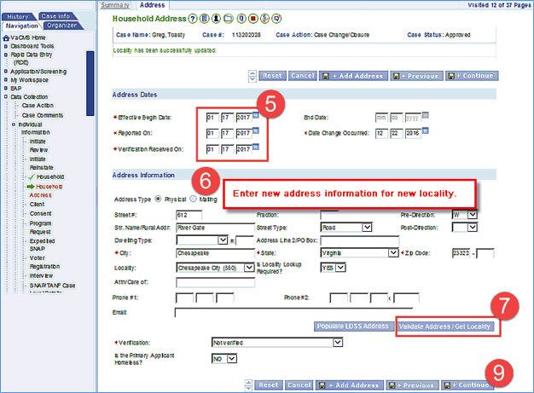Select the Address tab

pos(152,5)
